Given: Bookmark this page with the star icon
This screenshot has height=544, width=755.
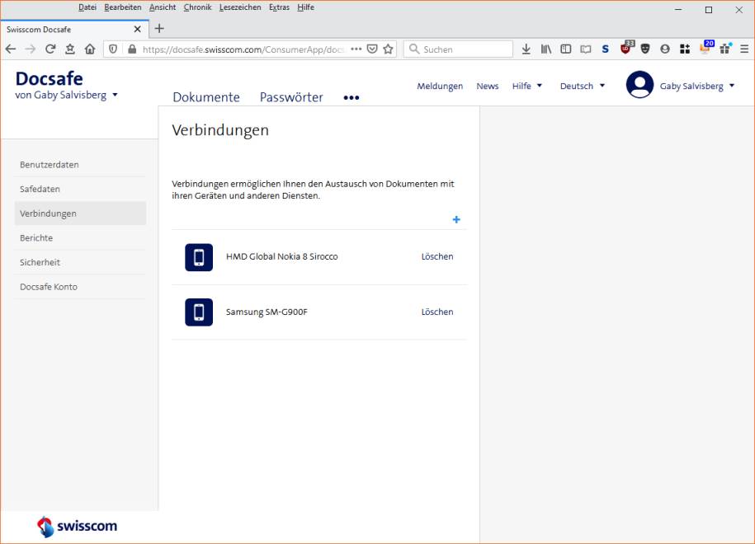Looking at the screenshot, I should (x=388, y=49).
